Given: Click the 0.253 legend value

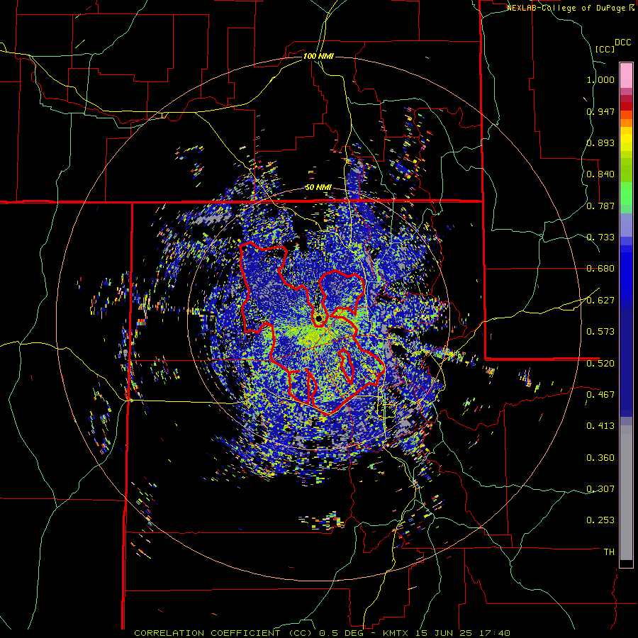Looking at the screenshot, I should click(x=600, y=520).
